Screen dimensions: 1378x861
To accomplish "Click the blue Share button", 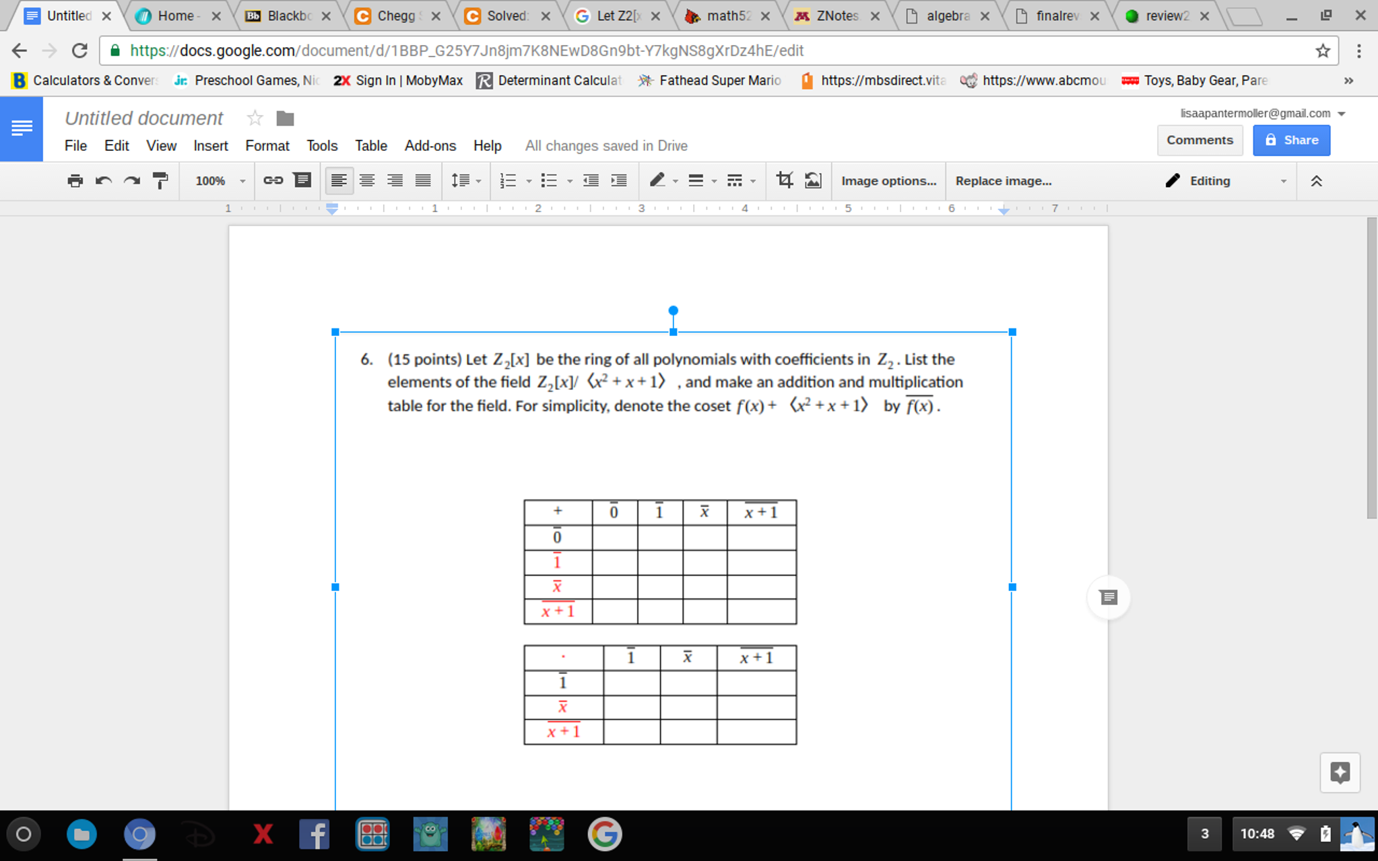I will [1290, 140].
